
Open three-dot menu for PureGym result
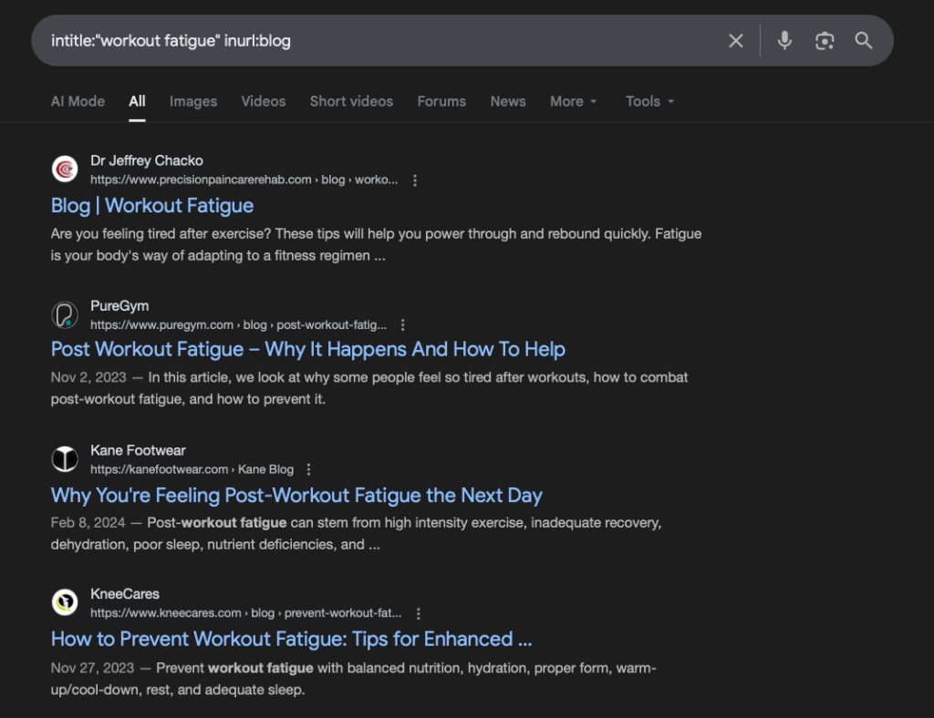click(403, 324)
